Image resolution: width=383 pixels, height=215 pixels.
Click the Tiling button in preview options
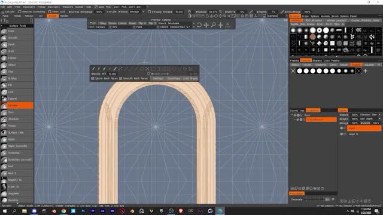[102, 23]
